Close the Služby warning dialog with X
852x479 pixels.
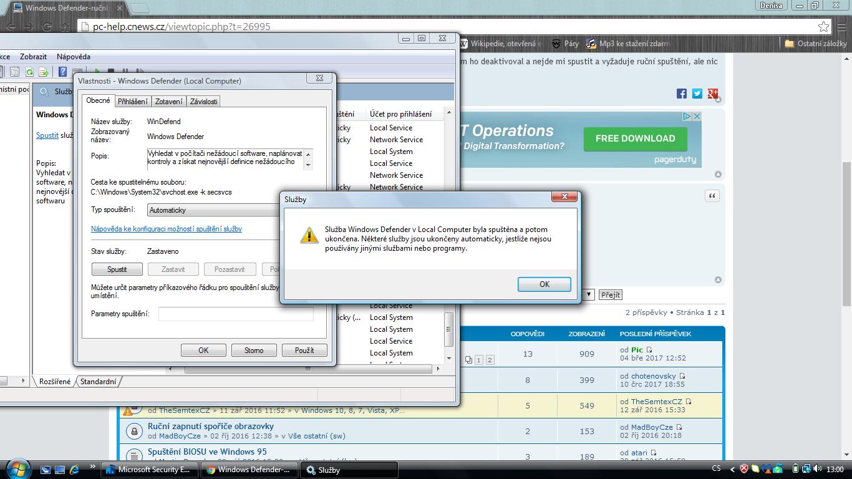[x=564, y=197]
